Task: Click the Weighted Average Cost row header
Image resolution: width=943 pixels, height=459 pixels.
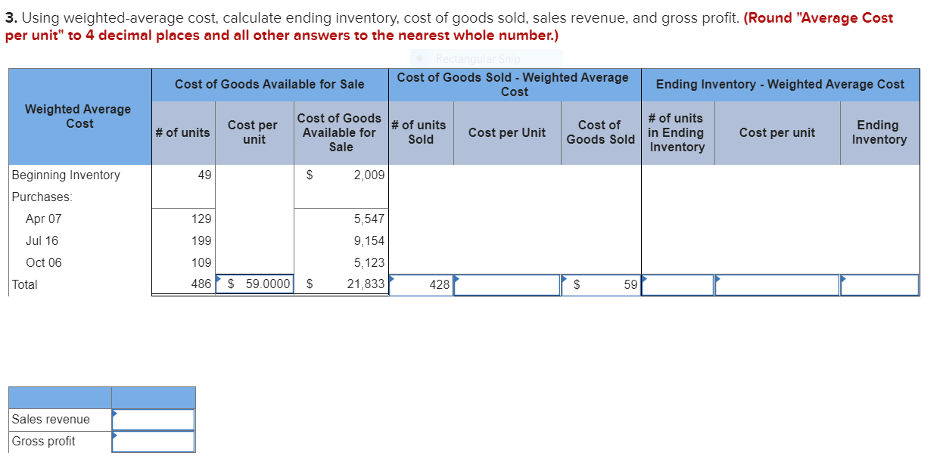Action: point(79,116)
